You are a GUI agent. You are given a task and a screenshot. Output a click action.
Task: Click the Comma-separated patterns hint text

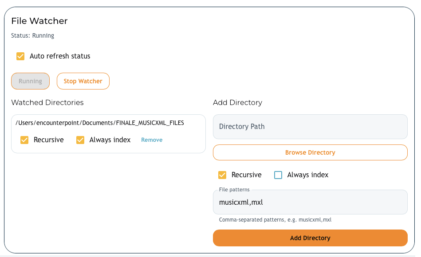[x=275, y=220]
